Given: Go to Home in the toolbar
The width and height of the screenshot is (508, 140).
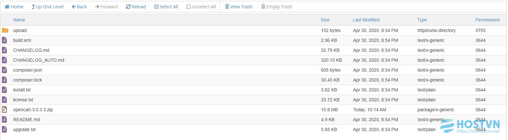Looking at the screenshot, I should (14, 7).
